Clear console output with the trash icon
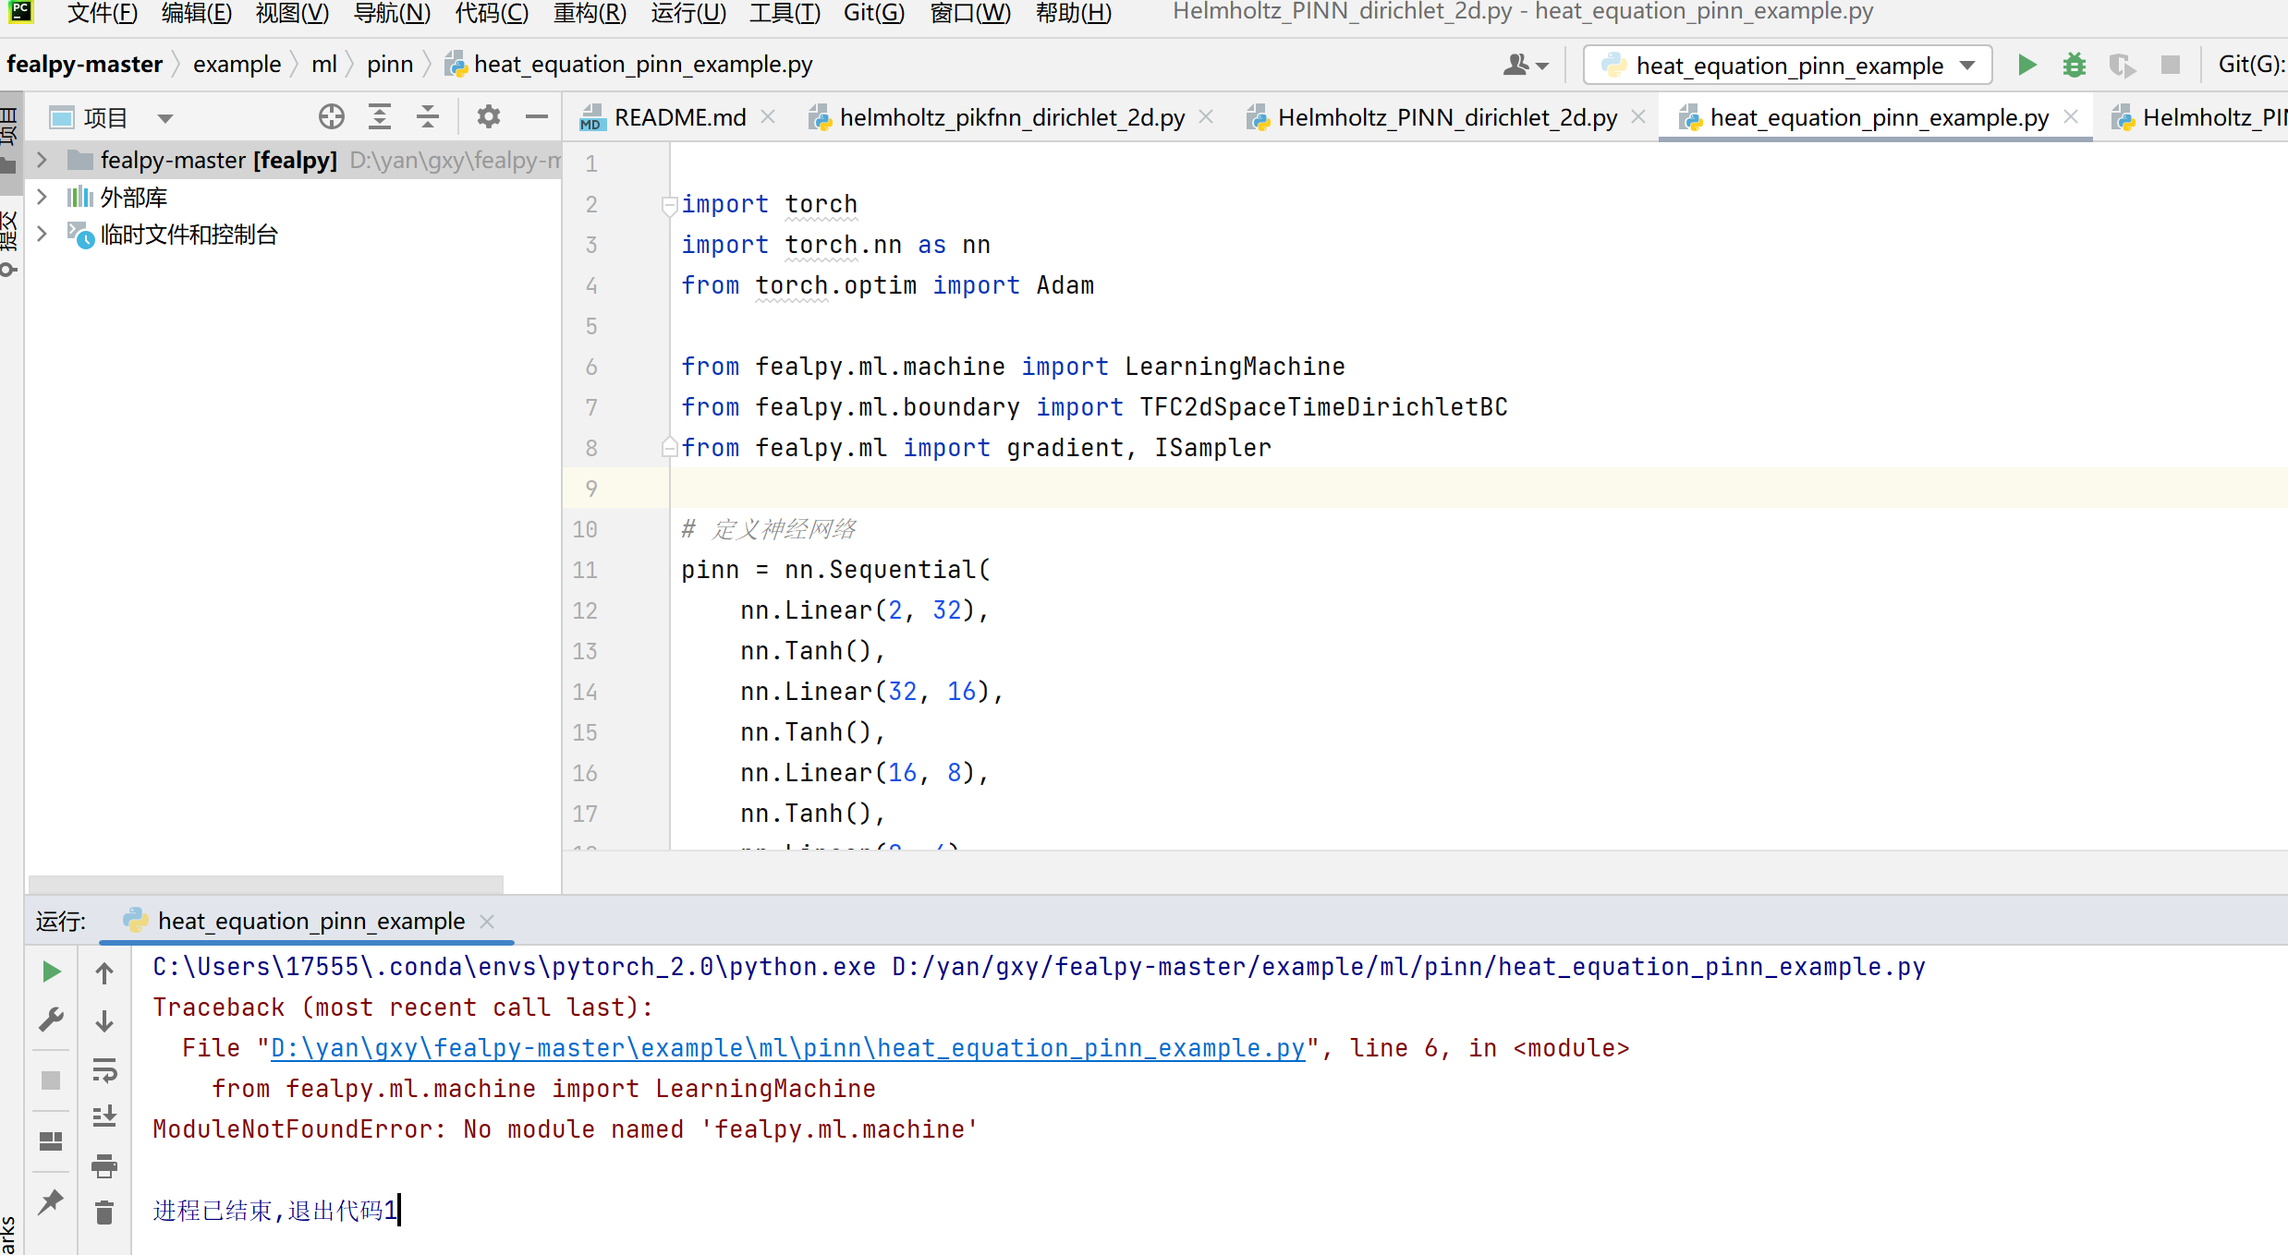The height and width of the screenshot is (1255, 2288). tap(103, 1213)
